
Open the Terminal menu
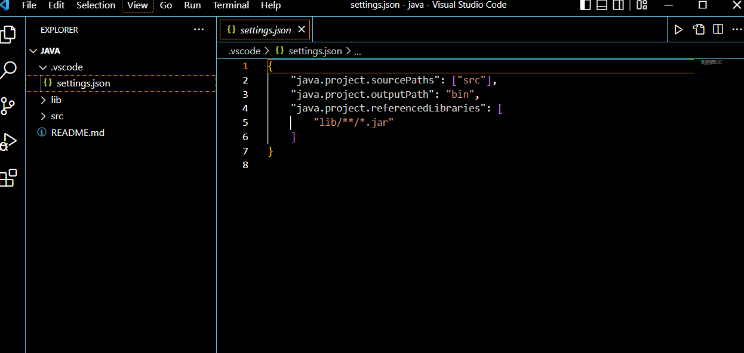pyautogui.click(x=231, y=5)
